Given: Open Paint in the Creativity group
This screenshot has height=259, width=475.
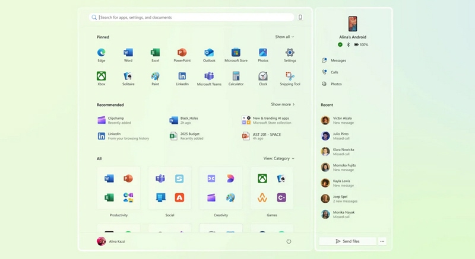Looking at the screenshot, I should point(230,197).
